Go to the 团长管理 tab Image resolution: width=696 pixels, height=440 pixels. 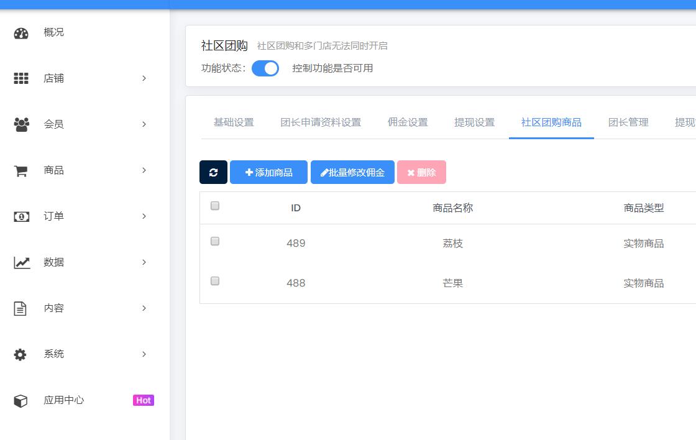click(628, 122)
